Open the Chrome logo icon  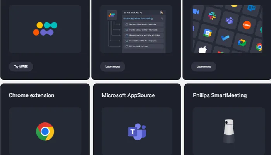[45, 131]
